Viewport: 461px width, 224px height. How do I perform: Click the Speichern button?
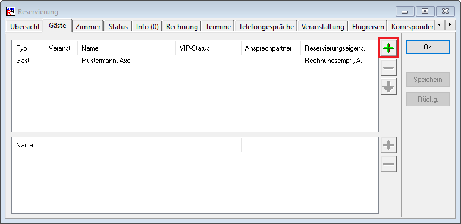(x=428, y=80)
